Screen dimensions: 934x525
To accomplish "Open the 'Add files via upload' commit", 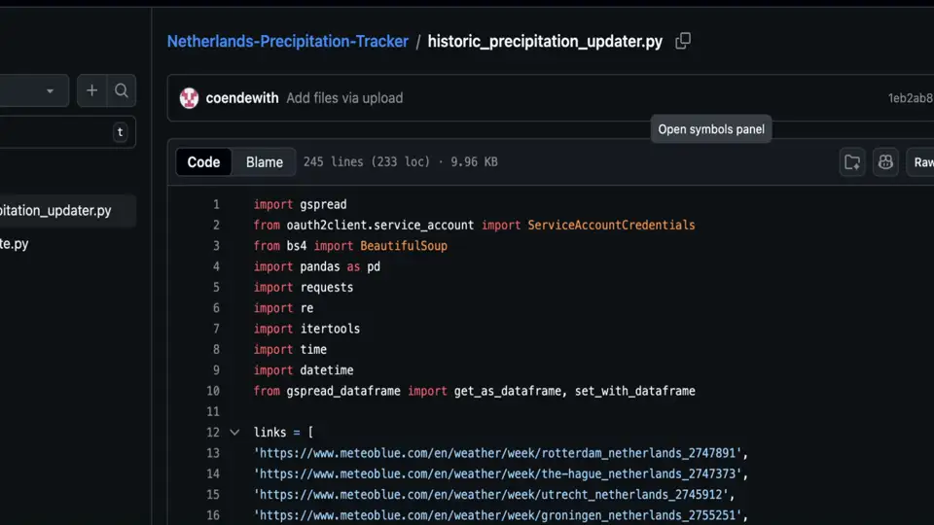I will (x=344, y=98).
